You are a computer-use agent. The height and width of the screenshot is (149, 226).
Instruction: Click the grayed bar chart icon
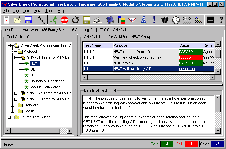187,20
